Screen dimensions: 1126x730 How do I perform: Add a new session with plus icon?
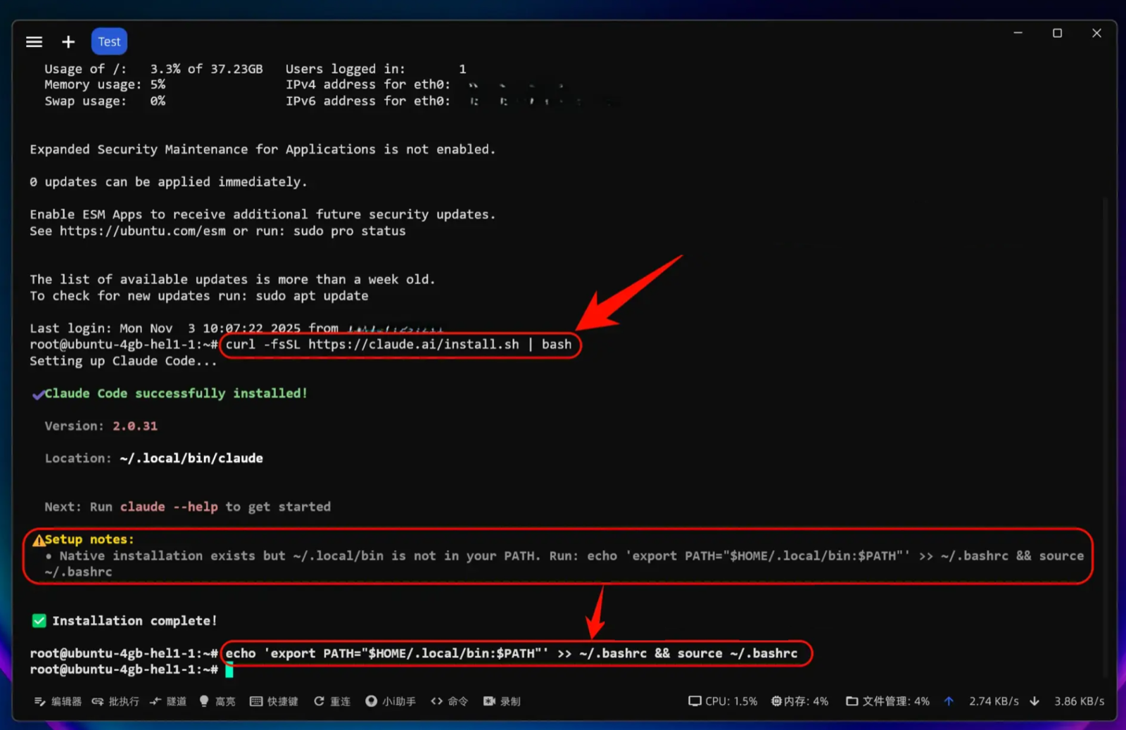click(x=68, y=42)
